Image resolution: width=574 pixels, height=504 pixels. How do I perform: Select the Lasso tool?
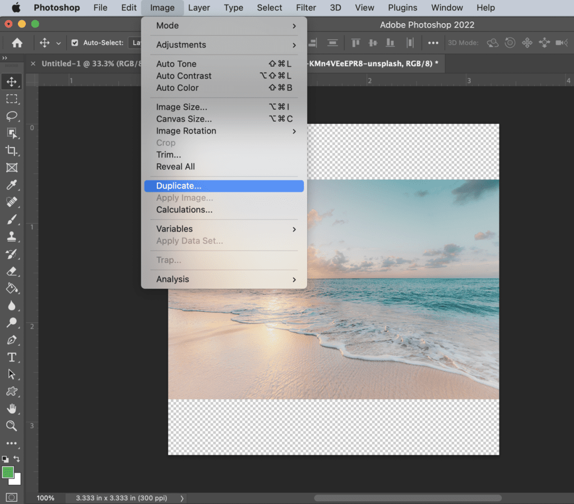(11, 116)
